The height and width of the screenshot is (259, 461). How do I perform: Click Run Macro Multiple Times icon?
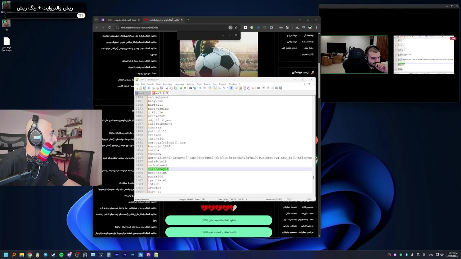276,88
